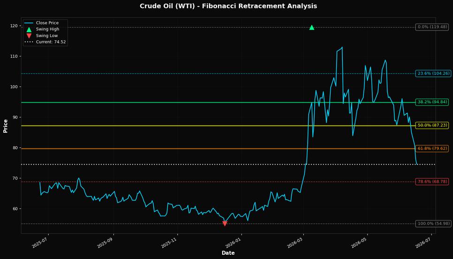The width and height of the screenshot is (453, 259).
Task: Select the 78.6% (68.78) level label
Action: (432, 182)
